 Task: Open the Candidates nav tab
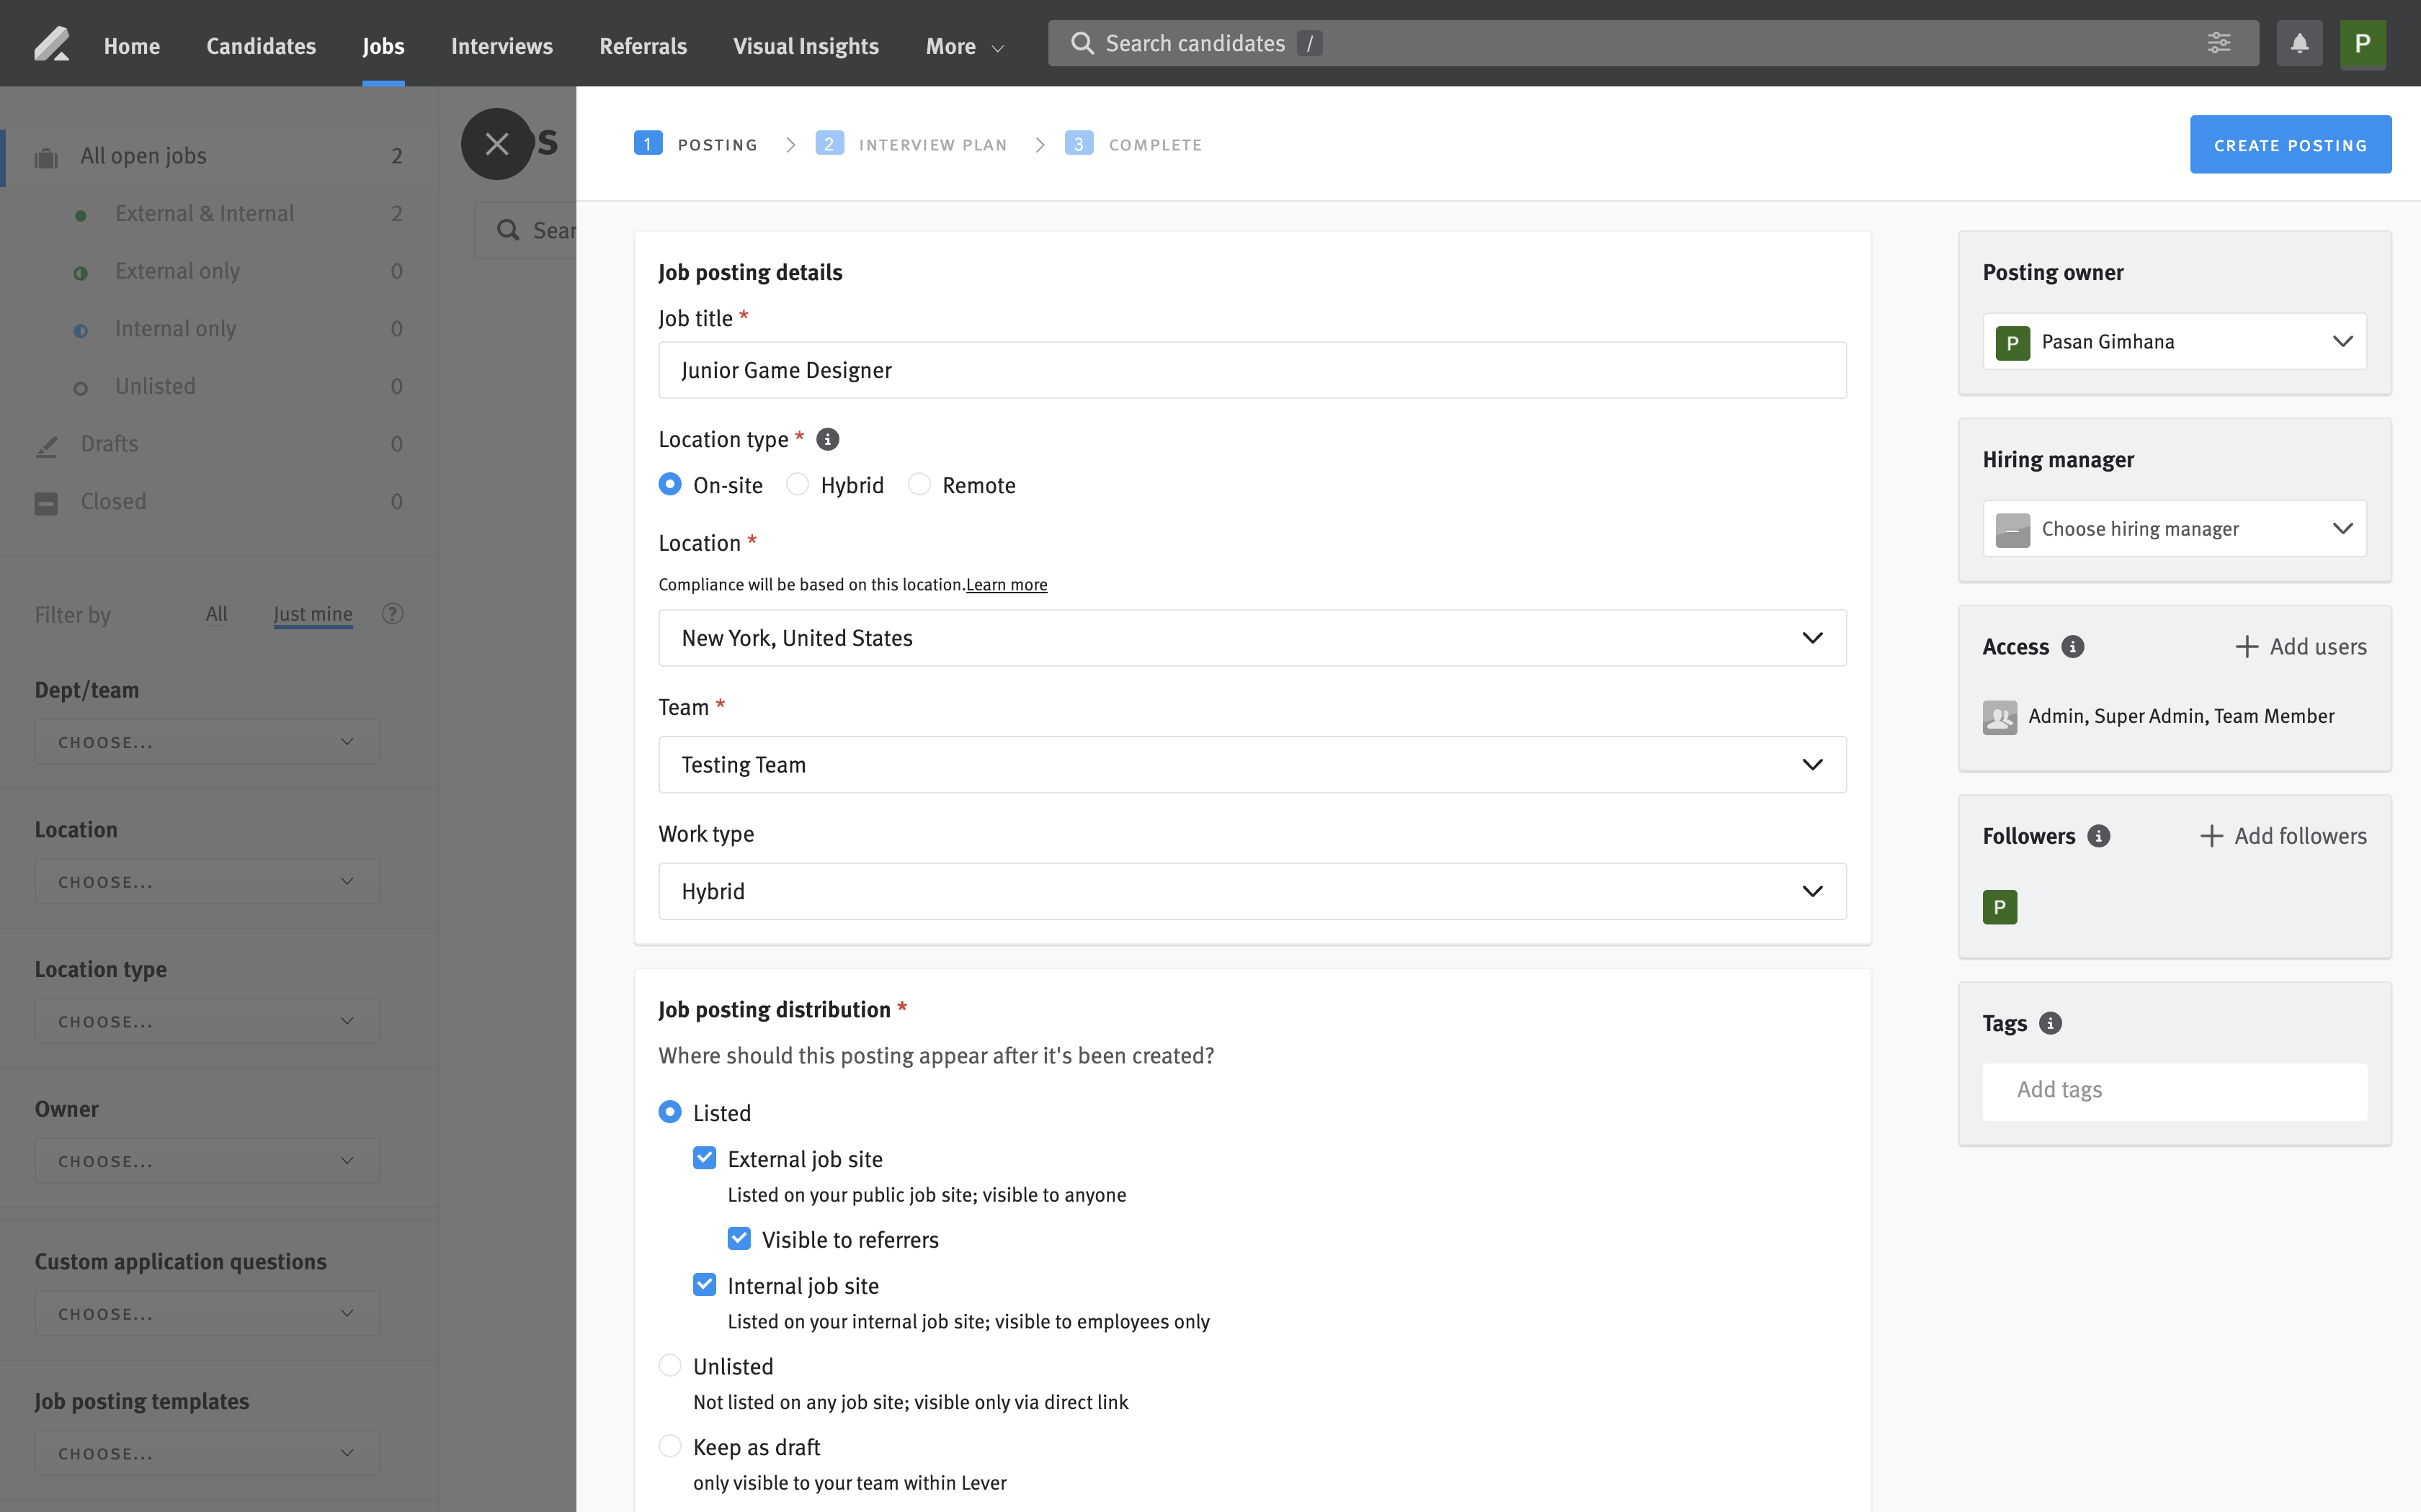(x=260, y=46)
